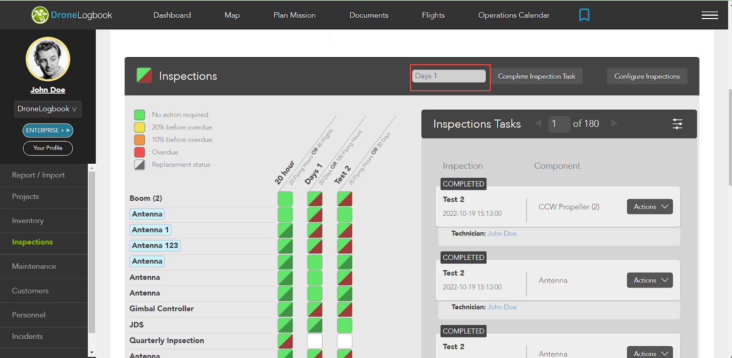Image resolution: width=732 pixels, height=358 pixels.
Task: Click Gimbal Controller row 20 hour status square
Action: coord(285,310)
